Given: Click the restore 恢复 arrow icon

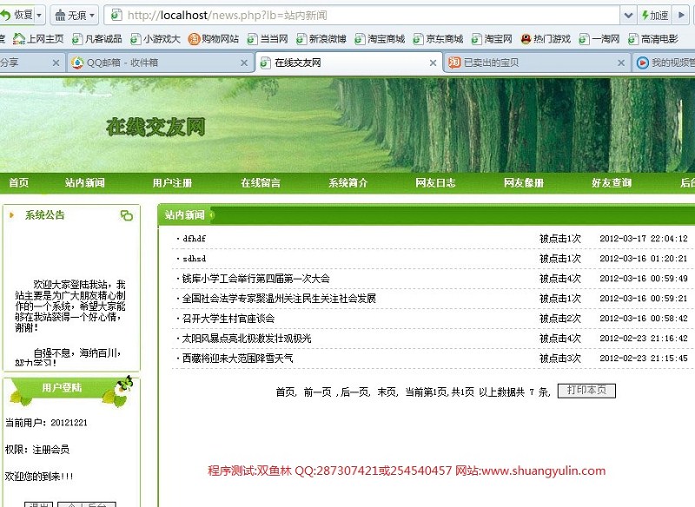Looking at the screenshot, I should coord(5,16).
